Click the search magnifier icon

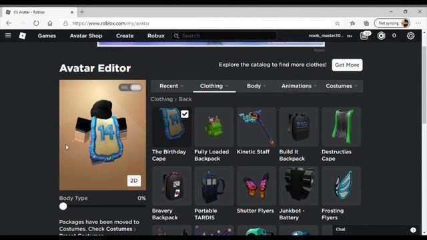pos(176,35)
